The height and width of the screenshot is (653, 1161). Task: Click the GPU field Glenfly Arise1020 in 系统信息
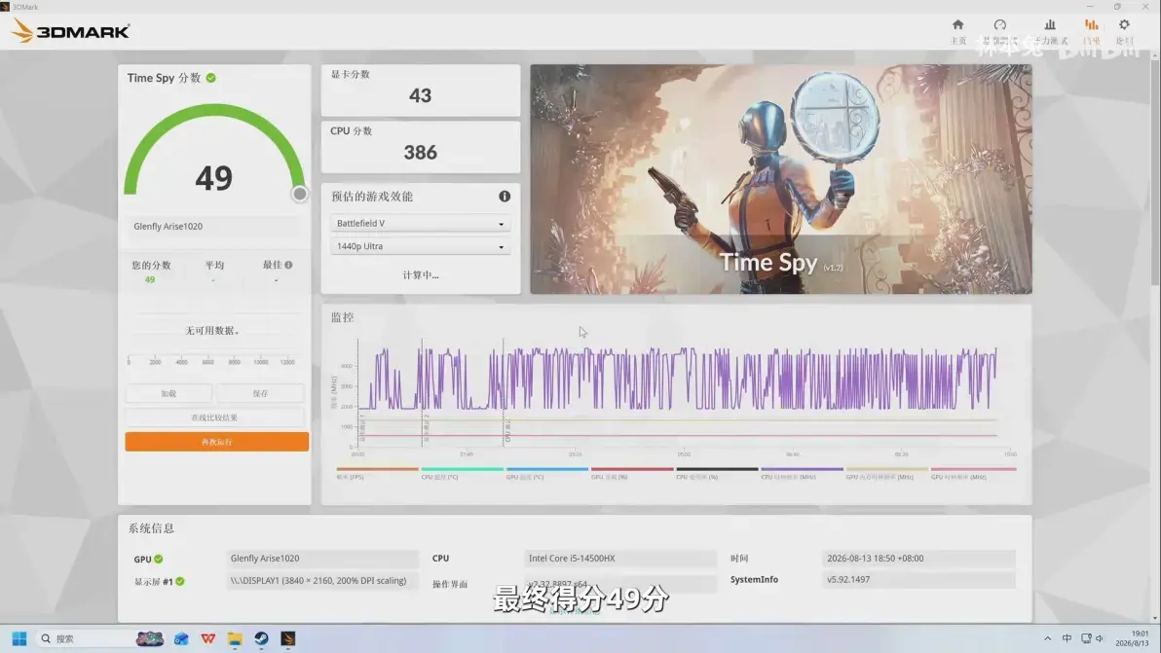[x=322, y=559]
